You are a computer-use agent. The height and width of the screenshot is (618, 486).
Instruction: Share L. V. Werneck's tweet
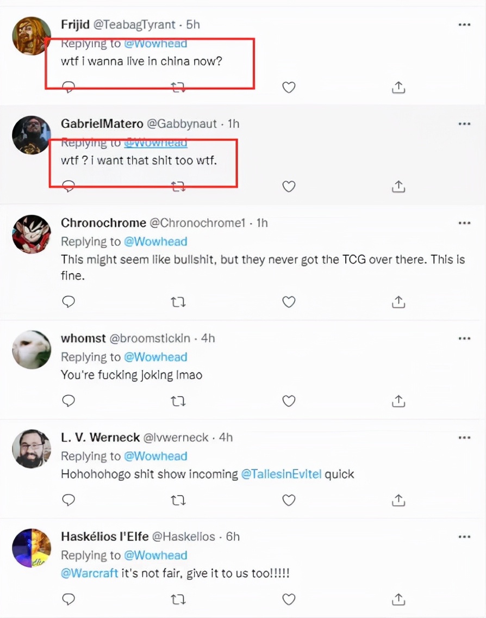[x=398, y=500]
